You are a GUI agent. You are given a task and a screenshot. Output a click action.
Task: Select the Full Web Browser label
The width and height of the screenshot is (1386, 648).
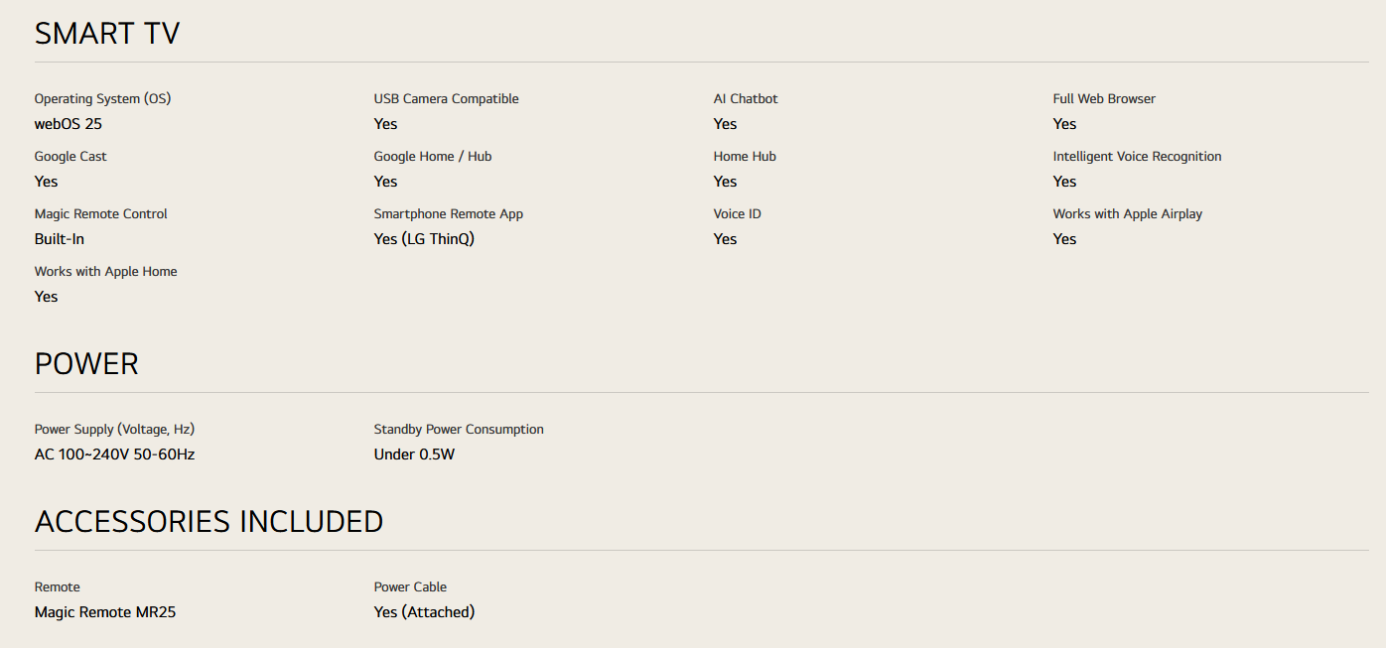click(x=1104, y=99)
